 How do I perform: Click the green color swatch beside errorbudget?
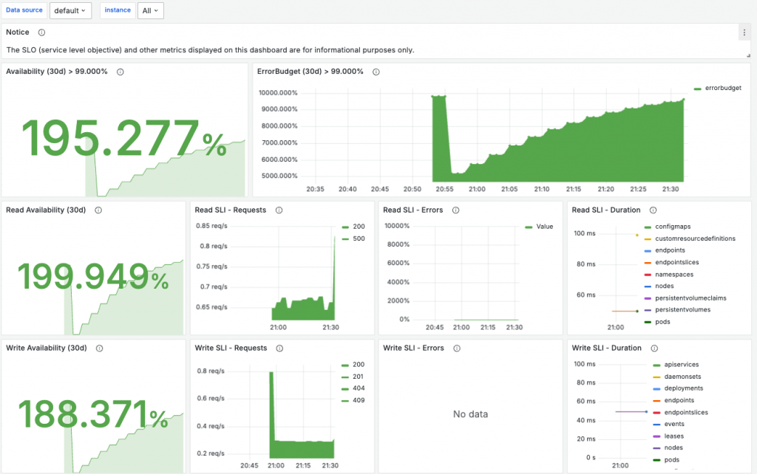click(698, 89)
